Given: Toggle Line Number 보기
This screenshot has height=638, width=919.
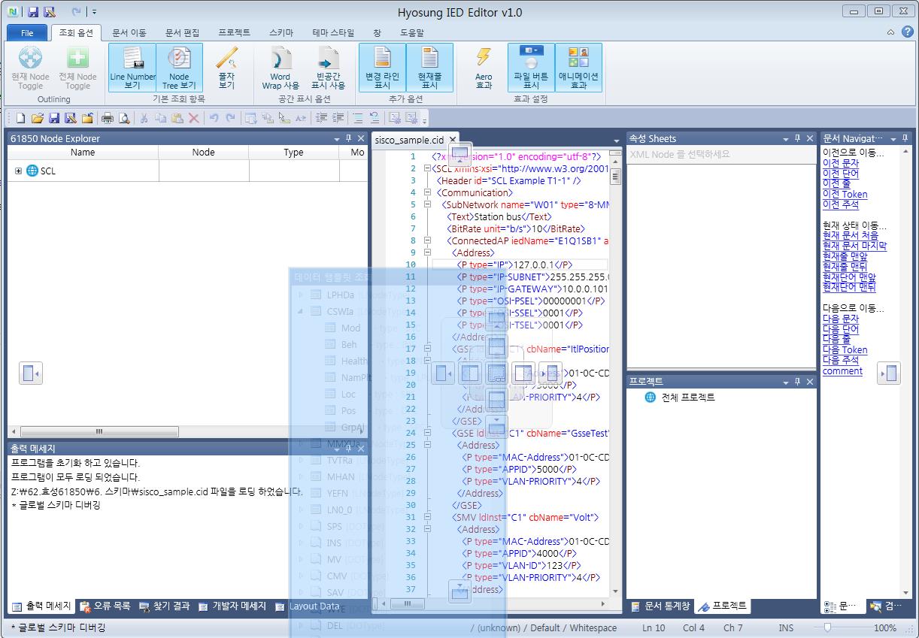Looking at the screenshot, I should pos(132,68).
